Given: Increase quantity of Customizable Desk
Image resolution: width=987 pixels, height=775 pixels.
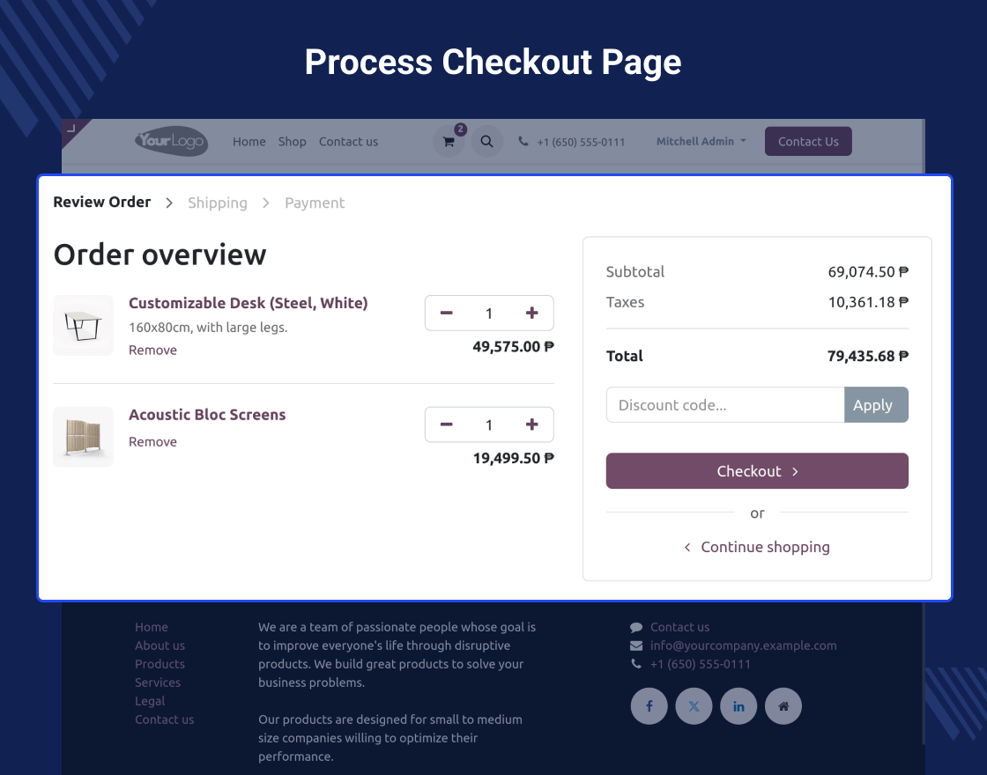Looking at the screenshot, I should pyautogui.click(x=532, y=314).
